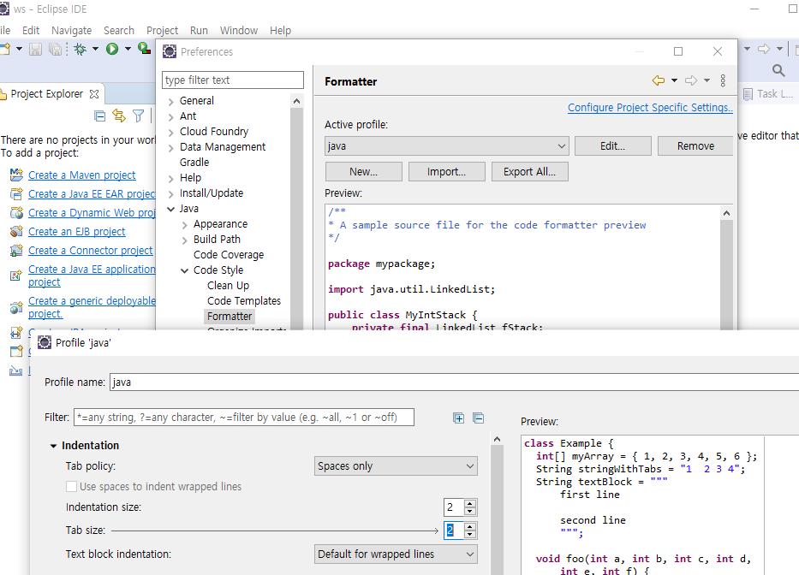Decrease Tab size with down arrow

pyautogui.click(x=470, y=535)
